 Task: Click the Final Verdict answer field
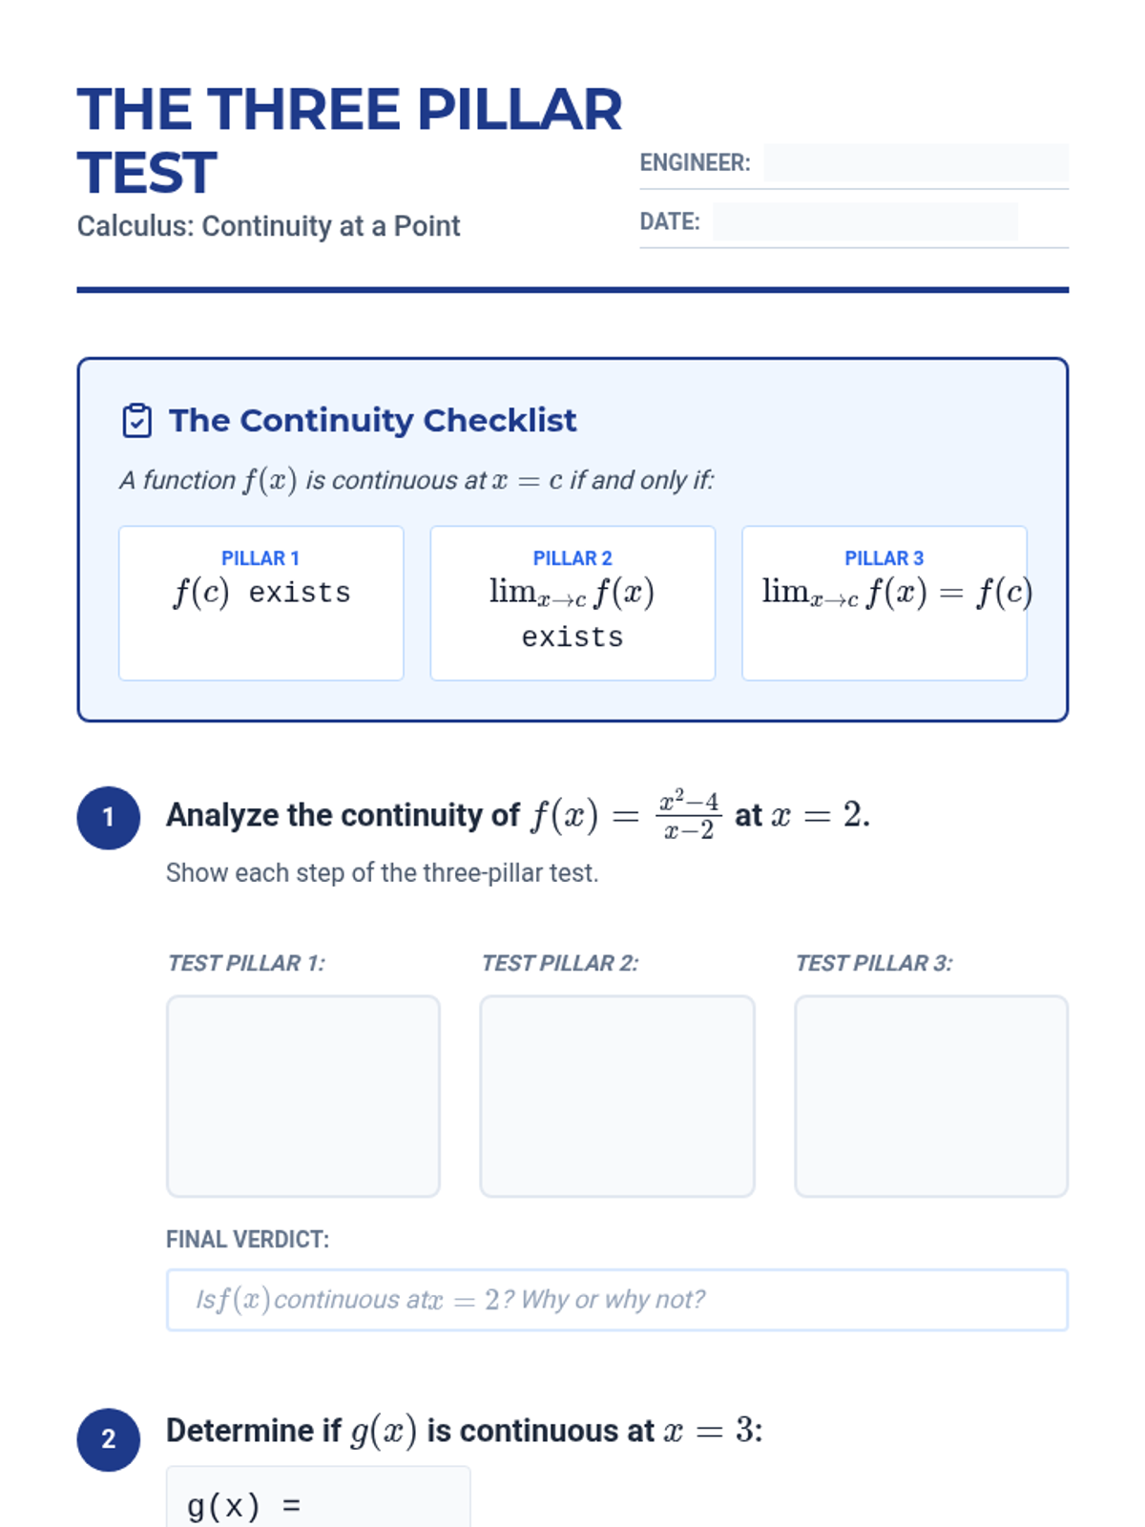click(x=616, y=1300)
